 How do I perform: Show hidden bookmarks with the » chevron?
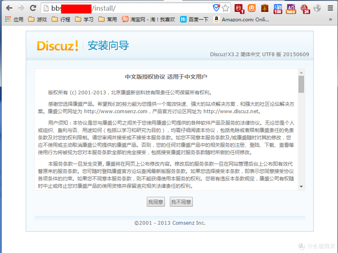pyautogui.click(x=330, y=19)
